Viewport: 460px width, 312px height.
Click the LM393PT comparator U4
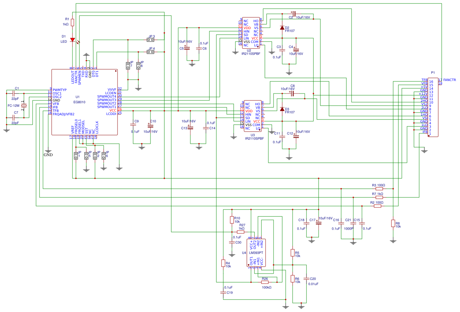click(257, 253)
